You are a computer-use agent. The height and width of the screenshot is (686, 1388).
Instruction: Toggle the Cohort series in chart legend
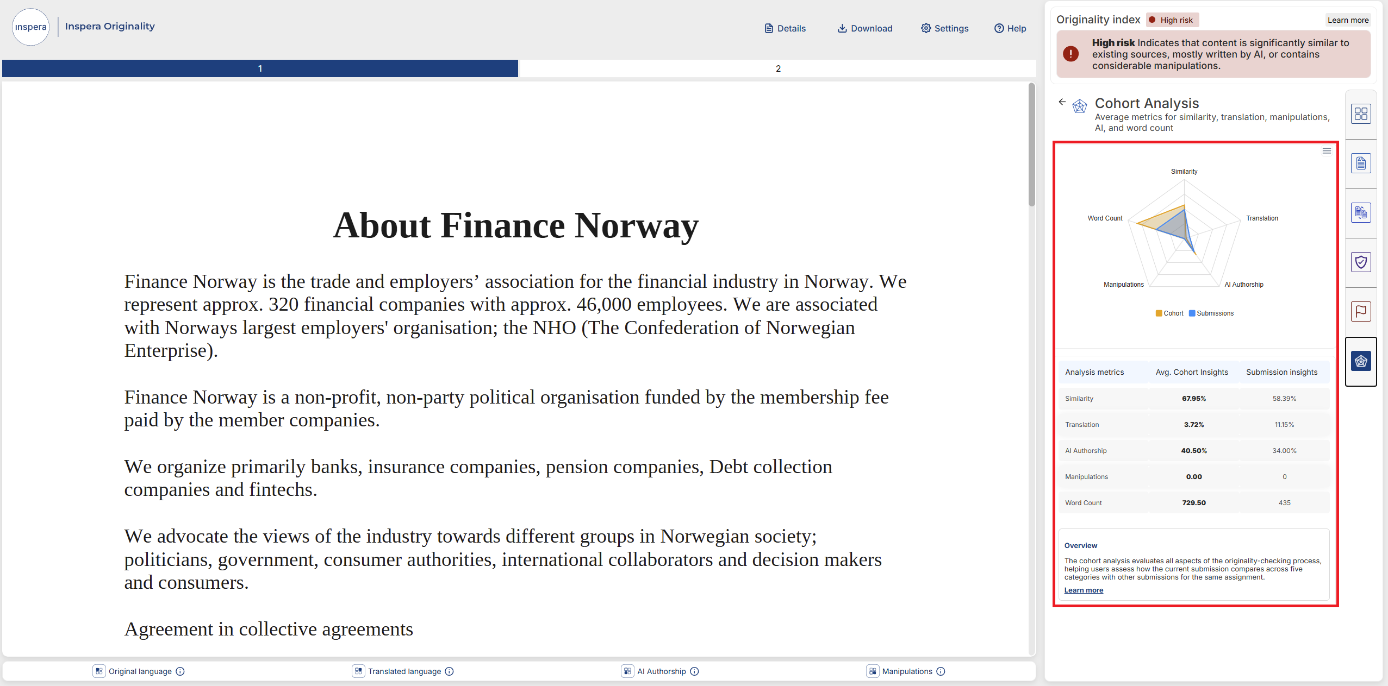pos(1169,313)
